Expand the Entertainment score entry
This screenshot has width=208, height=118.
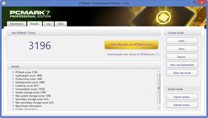[x=13, y=82]
